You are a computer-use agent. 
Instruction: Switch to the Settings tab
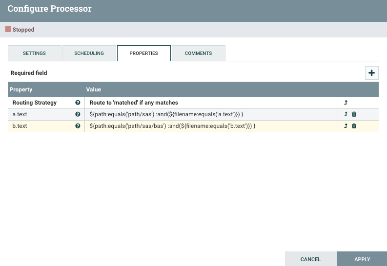point(34,53)
